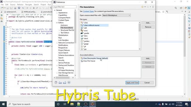Select Content Types in preferences tree
Viewport: 191px width, 107px height.
tap(64, 20)
